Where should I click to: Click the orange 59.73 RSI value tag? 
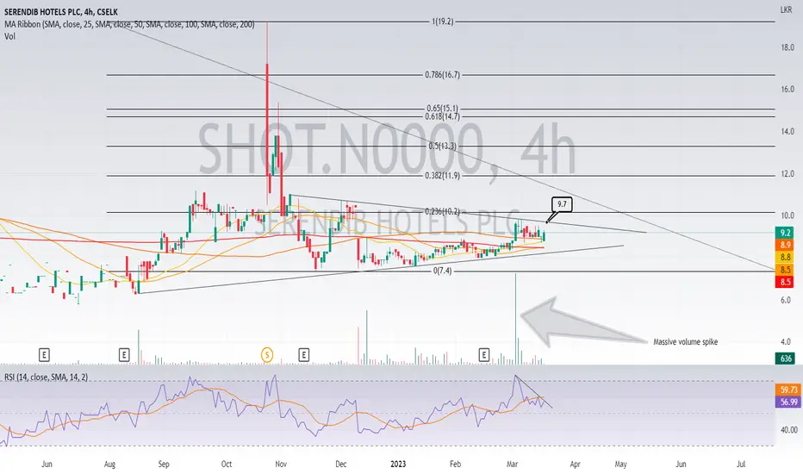788,390
